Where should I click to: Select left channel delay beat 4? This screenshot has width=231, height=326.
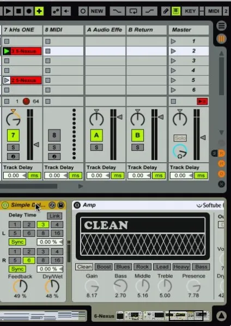pyautogui.click(x=57, y=225)
